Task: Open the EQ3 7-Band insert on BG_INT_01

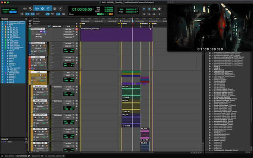Action: tap(57, 87)
